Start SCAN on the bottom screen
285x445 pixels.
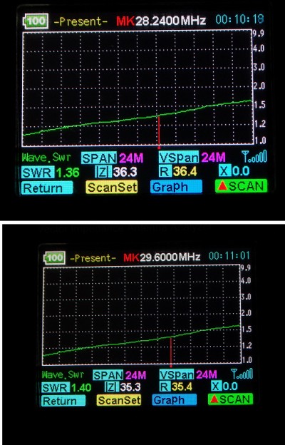click(230, 399)
